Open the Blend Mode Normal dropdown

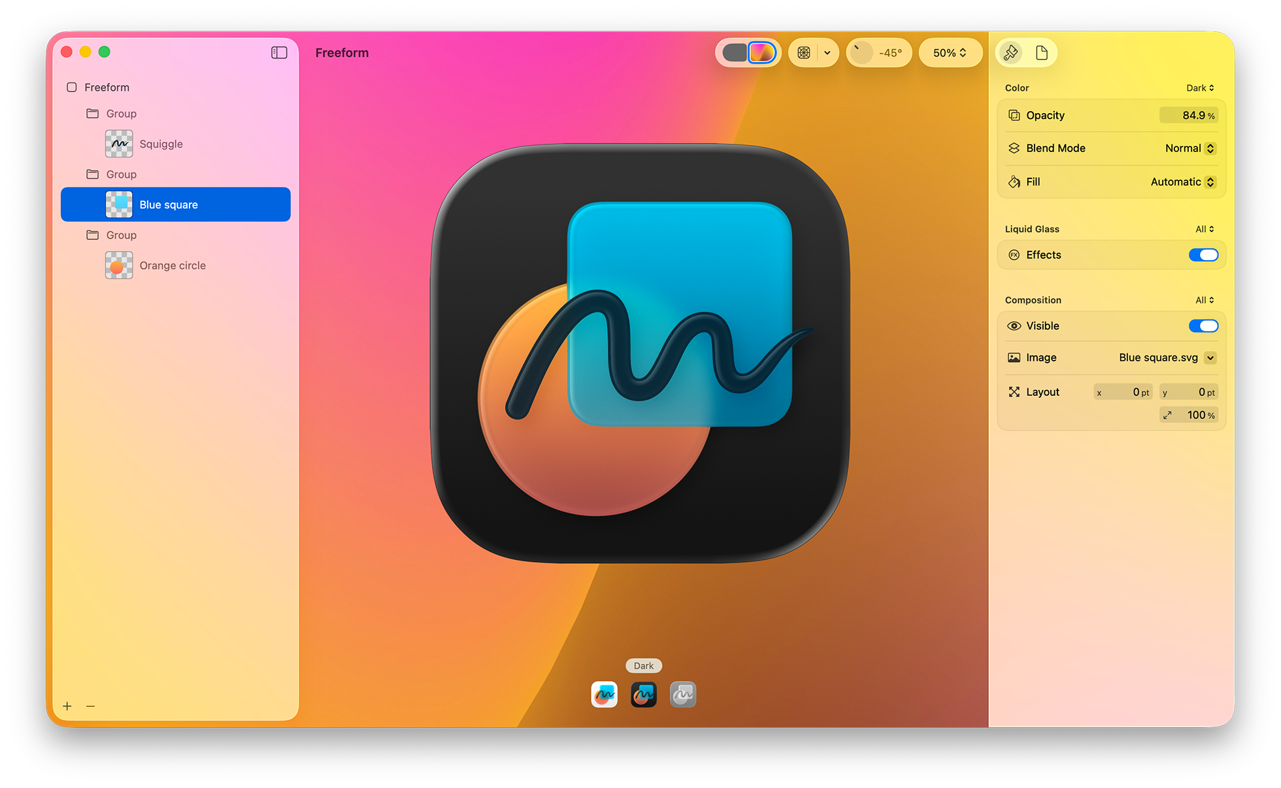(1189, 148)
